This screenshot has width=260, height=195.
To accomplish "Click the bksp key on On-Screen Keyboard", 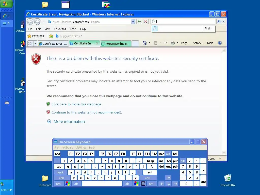I will pyautogui.click(x=150, y=161).
